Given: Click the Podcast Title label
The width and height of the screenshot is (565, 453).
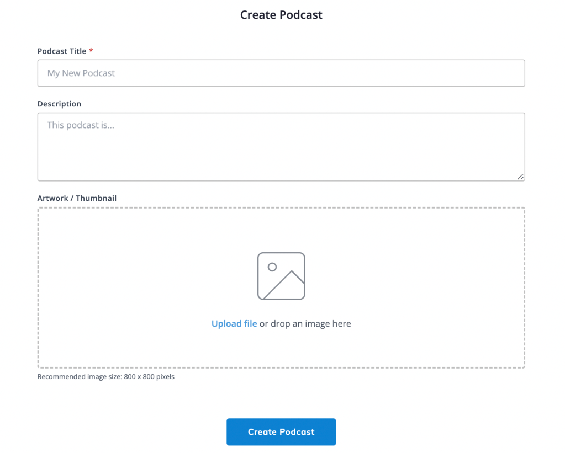Looking at the screenshot, I should click(61, 51).
